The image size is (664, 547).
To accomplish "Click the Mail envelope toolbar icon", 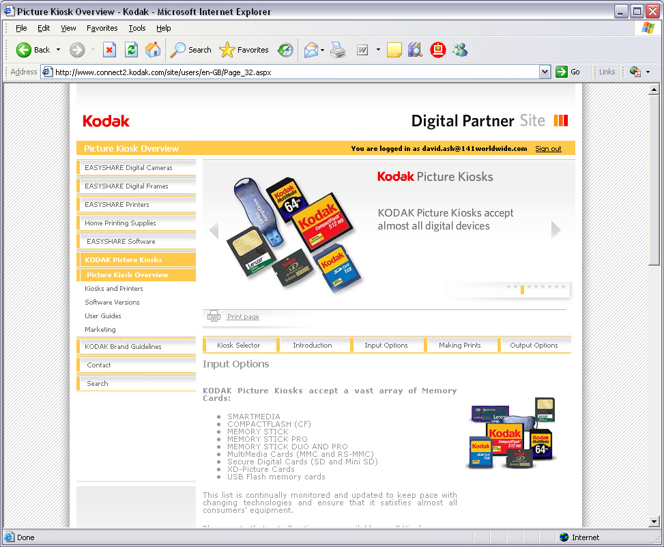I will [x=311, y=50].
